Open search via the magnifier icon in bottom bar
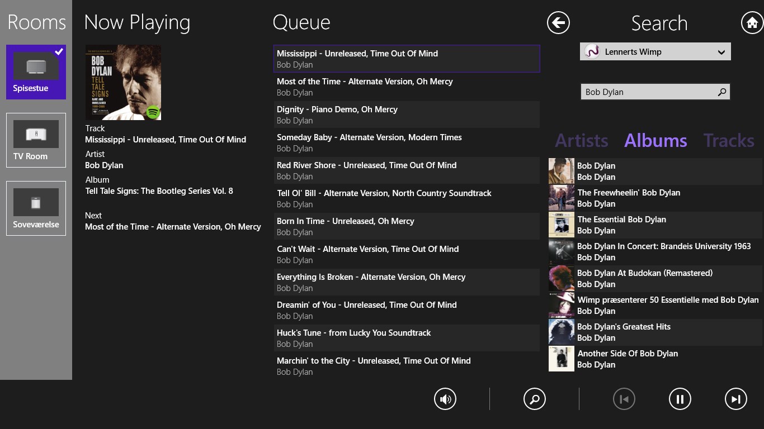Screen dimensions: 764x429 [x=535, y=399]
